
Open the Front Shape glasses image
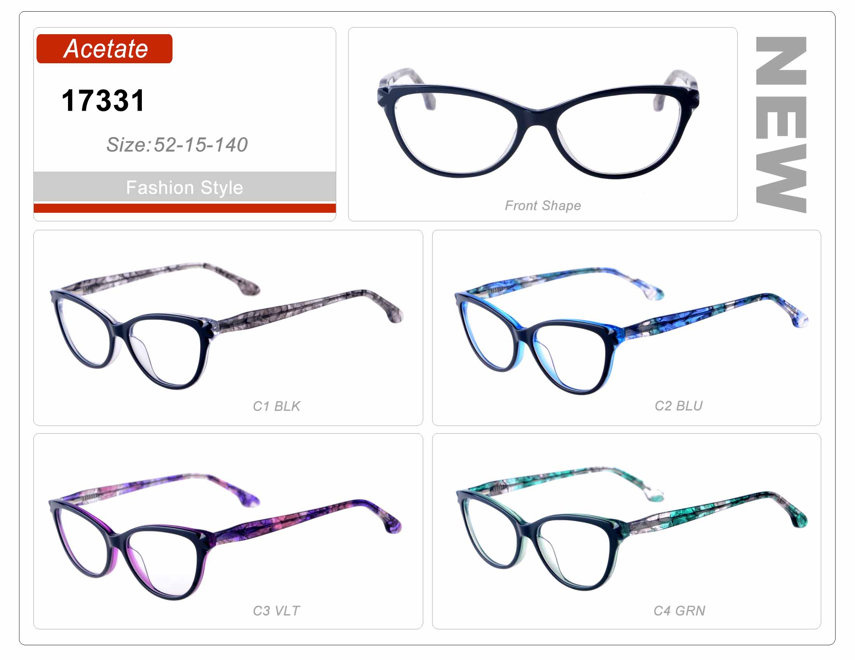(538, 123)
